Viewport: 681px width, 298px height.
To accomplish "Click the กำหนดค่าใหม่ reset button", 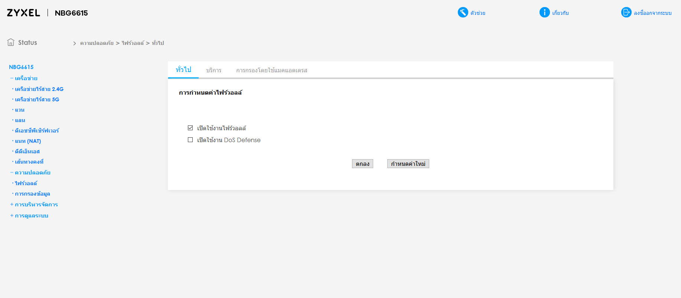I will (408, 164).
